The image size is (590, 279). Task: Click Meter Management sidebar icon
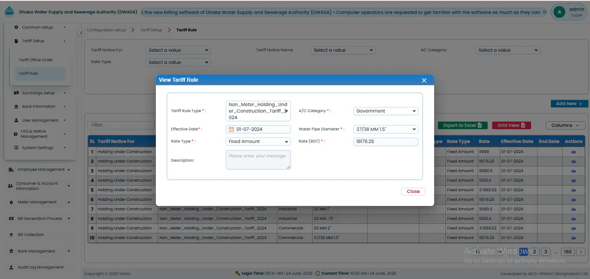pos(11,202)
